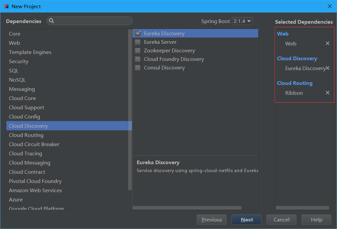
Task: Open the Cloud Config category
Action: [x=67, y=117]
